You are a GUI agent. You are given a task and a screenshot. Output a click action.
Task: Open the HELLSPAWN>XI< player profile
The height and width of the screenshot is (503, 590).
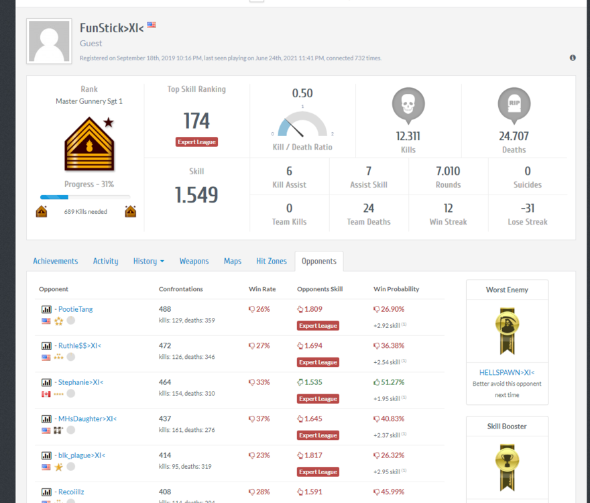click(507, 372)
